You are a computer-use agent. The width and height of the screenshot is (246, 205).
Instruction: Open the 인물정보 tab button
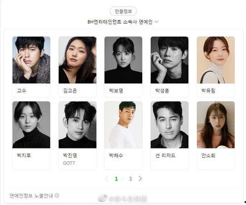tap(123, 11)
